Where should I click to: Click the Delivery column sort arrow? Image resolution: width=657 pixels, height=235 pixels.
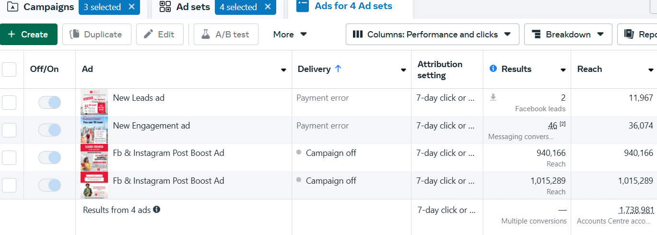pos(338,69)
